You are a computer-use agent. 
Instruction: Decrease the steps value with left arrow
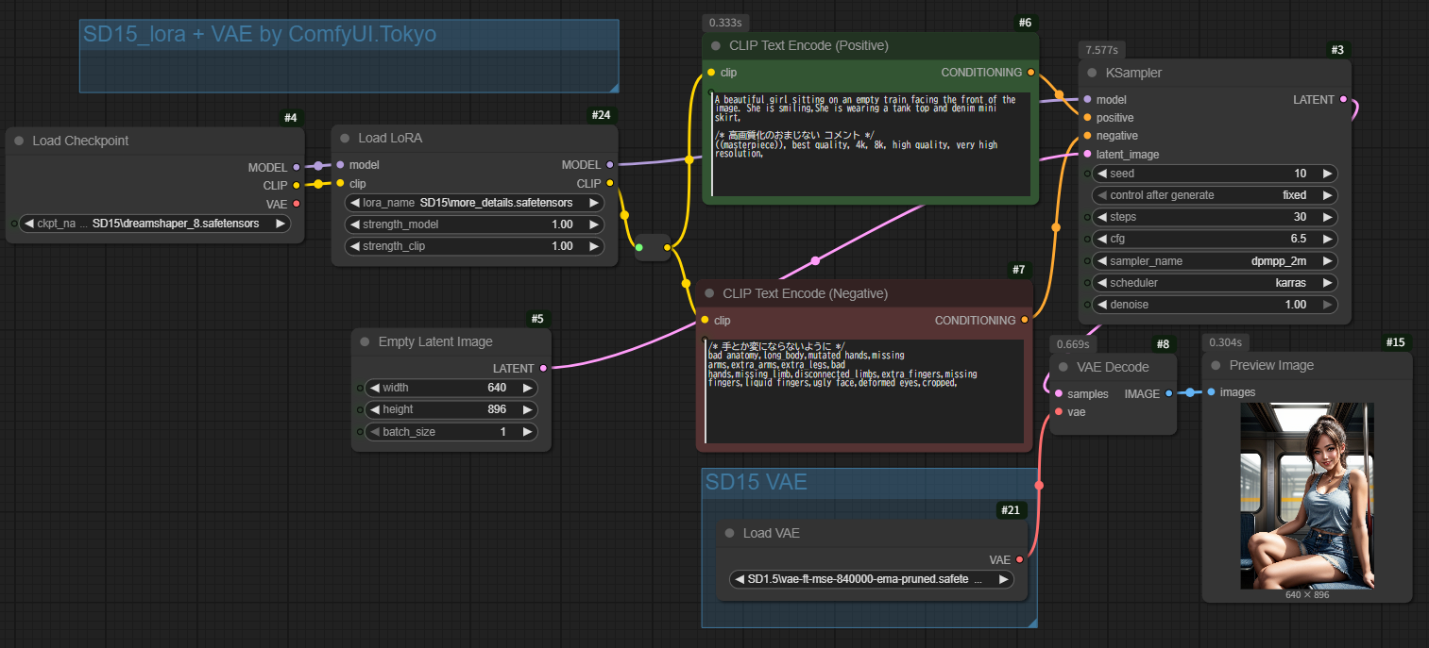click(x=1102, y=217)
